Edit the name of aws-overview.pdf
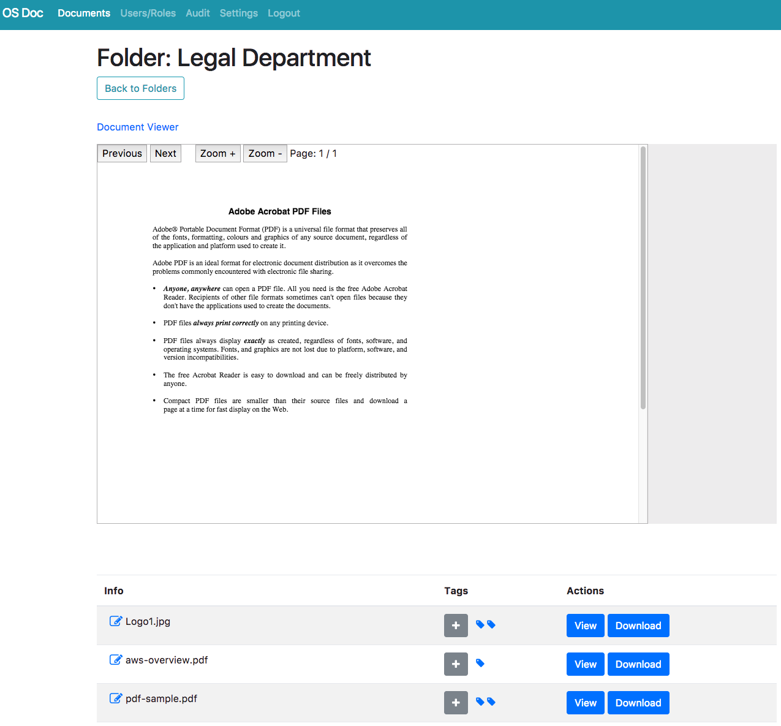The width and height of the screenshot is (781, 726). (115, 660)
